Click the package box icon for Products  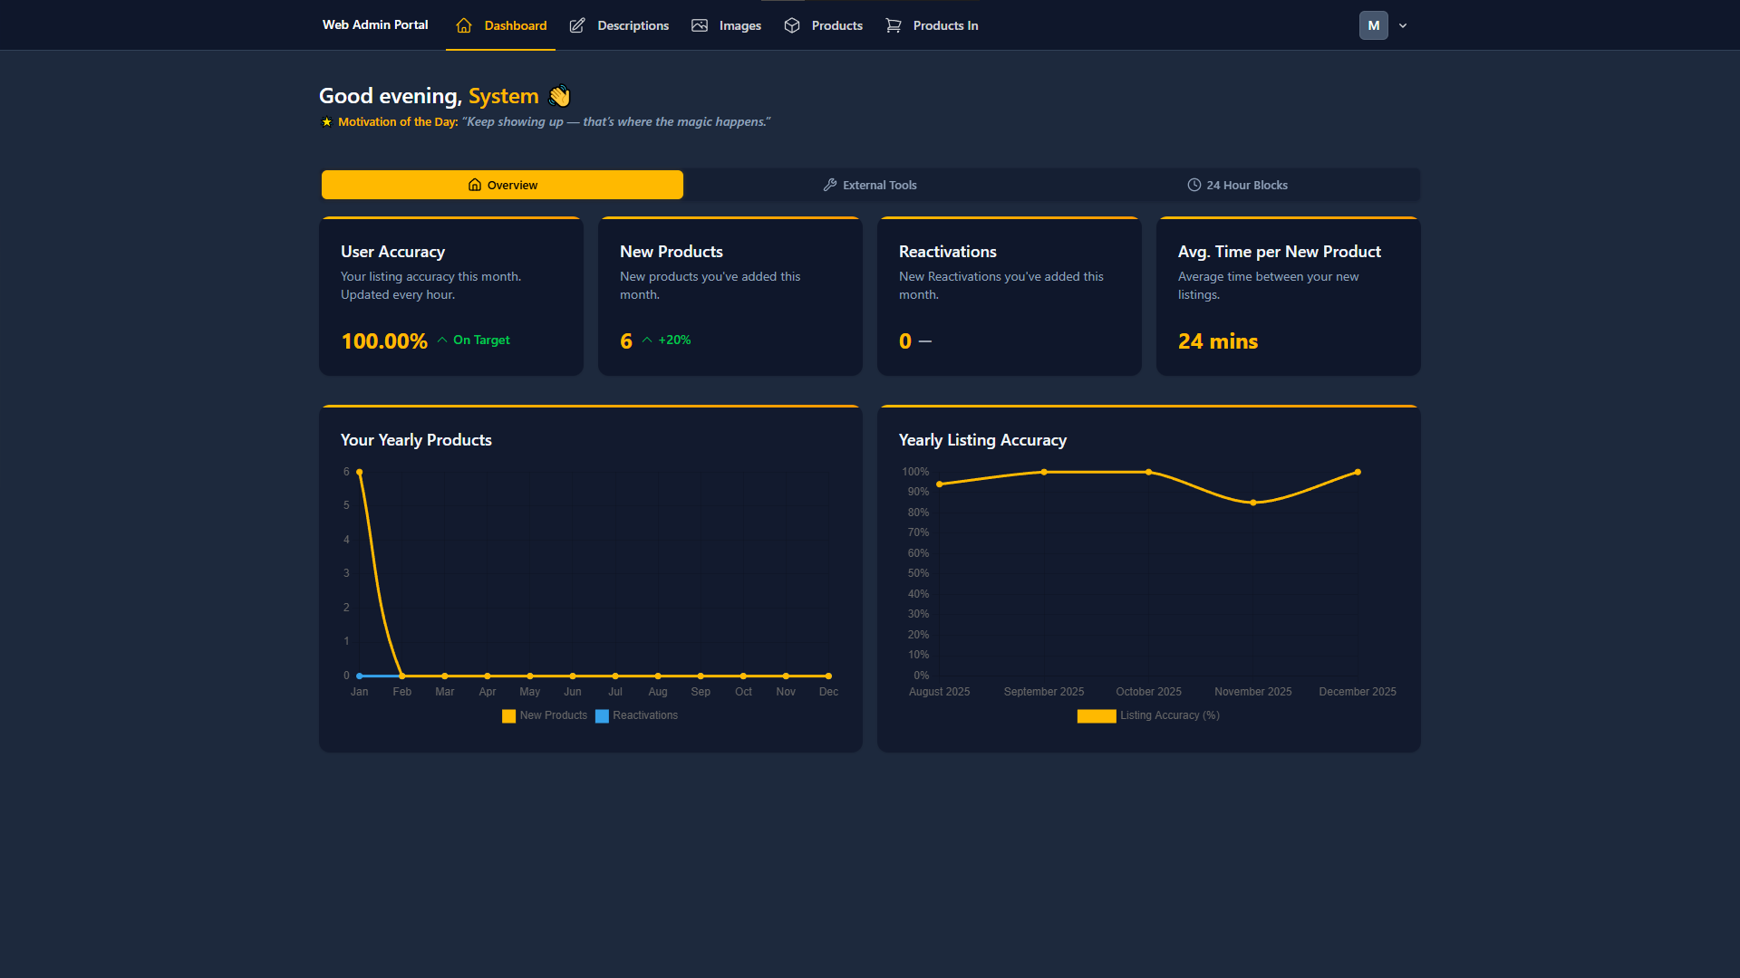pos(791,25)
